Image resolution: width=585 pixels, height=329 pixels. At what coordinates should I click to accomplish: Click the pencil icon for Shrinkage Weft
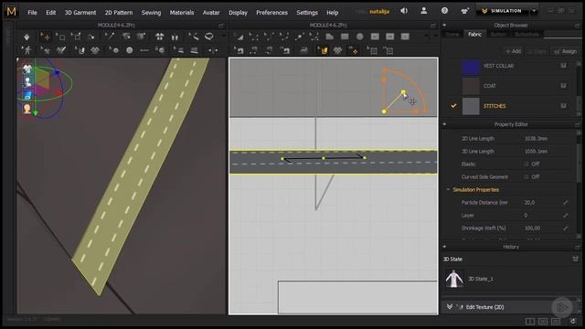(x=566, y=228)
